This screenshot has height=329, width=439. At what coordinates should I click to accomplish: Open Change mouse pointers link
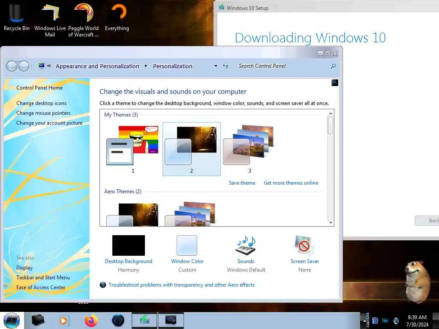tap(43, 113)
